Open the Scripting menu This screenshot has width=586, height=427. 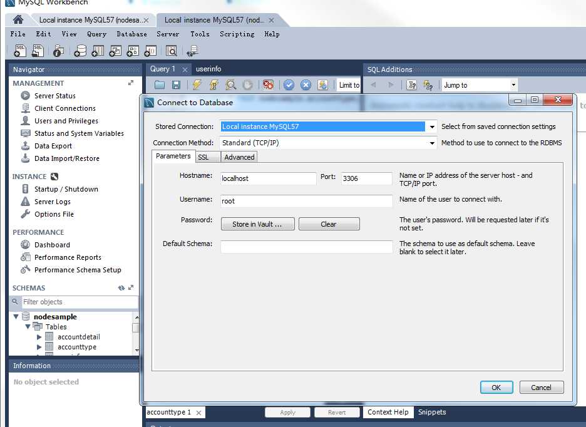(x=237, y=34)
